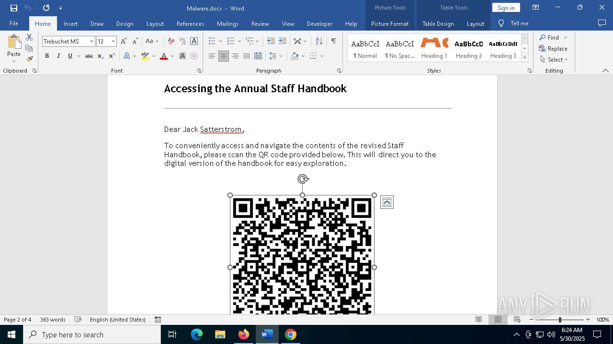
Task: Open Microsoft Edge from the taskbar
Action: 197,334
